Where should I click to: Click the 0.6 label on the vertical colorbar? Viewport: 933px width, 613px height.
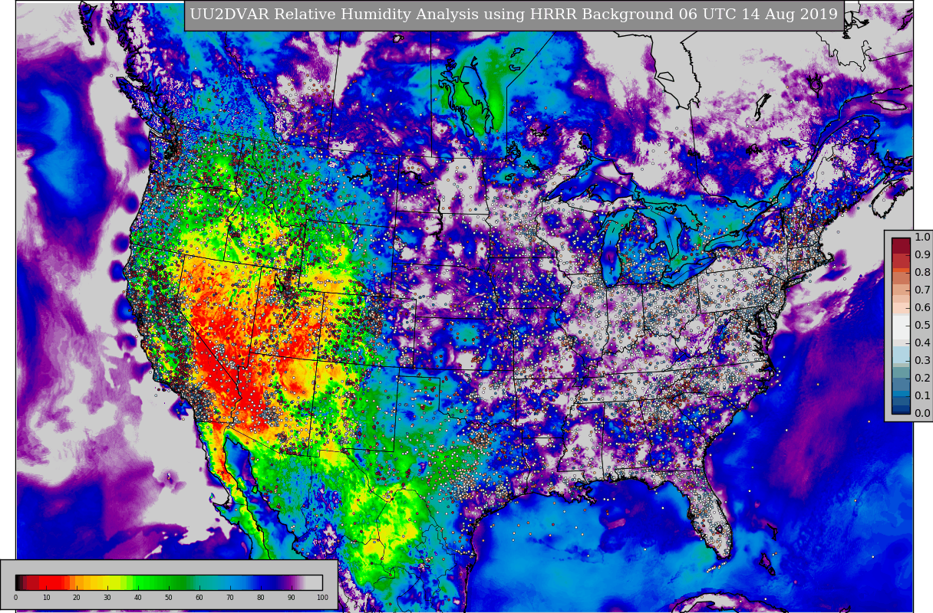click(x=922, y=307)
